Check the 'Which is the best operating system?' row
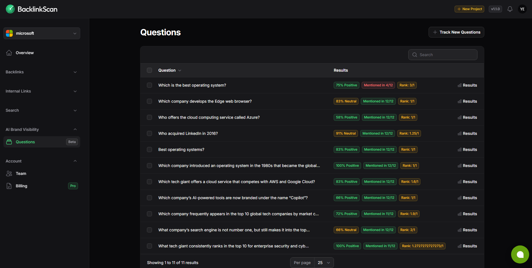532x268 pixels. click(149, 85)
